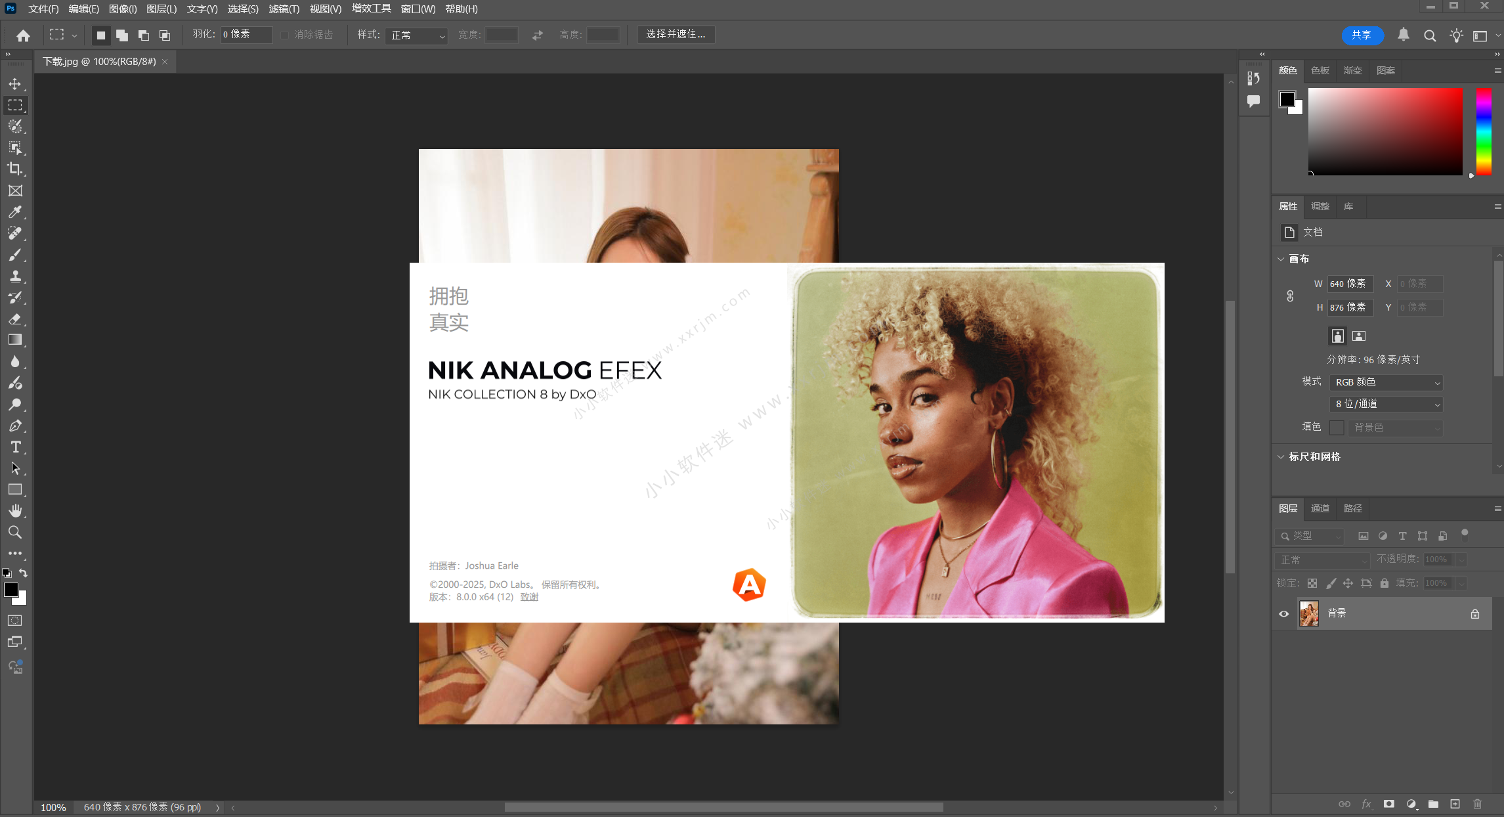
Task: Toggle the 消除锯齿 checkbox
Action: pyautogui.click(x=284, y=35)
